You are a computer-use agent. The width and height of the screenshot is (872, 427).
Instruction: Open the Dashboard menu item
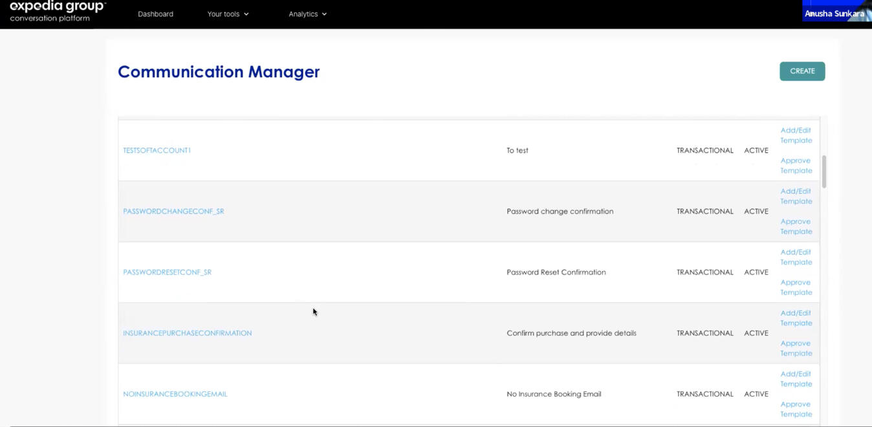(155, 14)
